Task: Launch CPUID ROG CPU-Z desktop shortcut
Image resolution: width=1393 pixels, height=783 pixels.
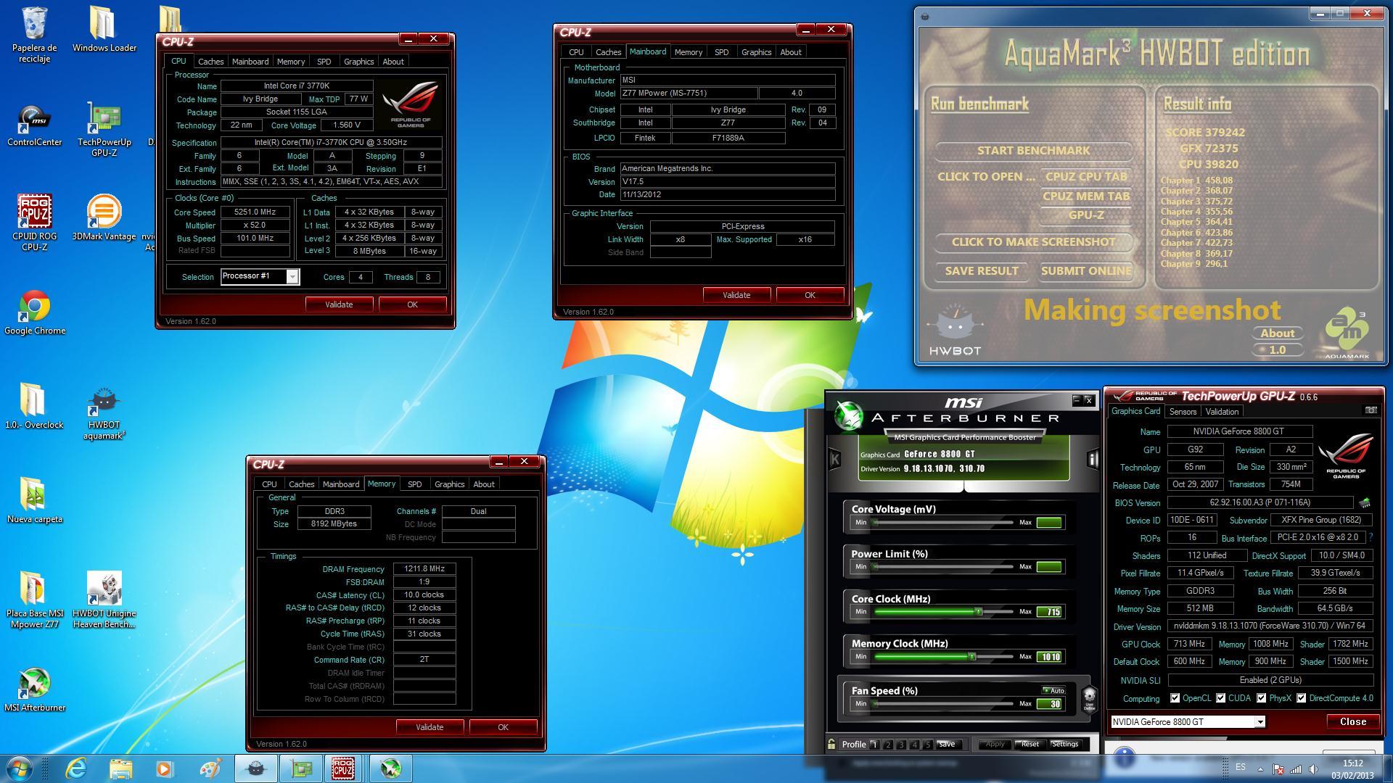Action: point(34,223)
